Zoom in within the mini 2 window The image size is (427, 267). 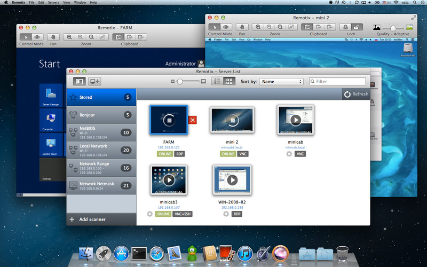[x=258, y=27]
